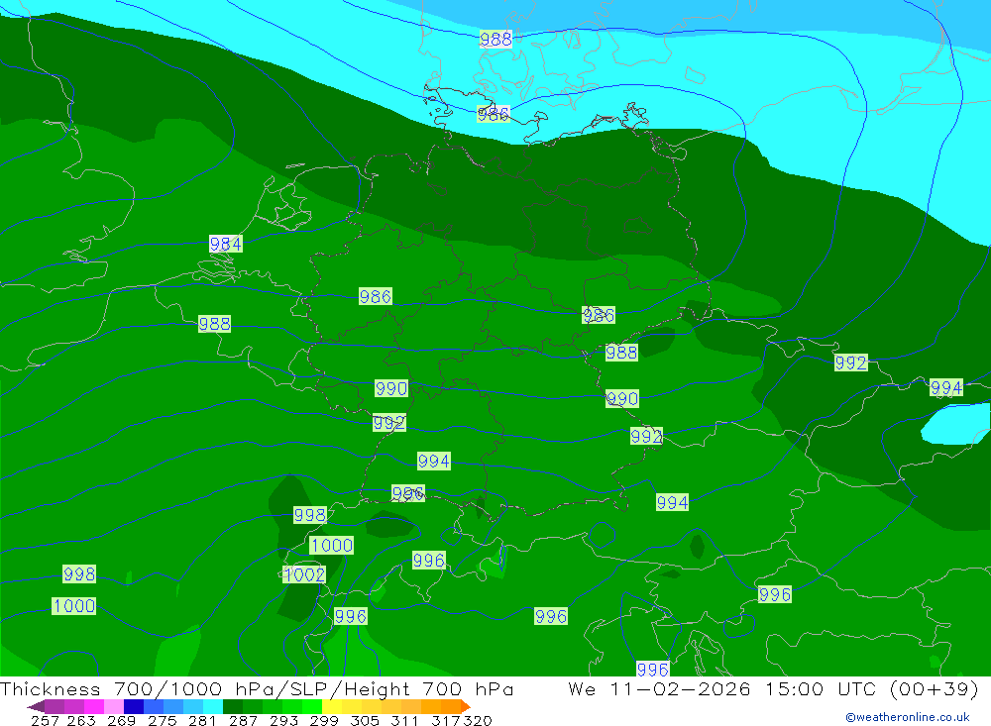Select the 992 label beside the far-right 994

pos(850,363)
